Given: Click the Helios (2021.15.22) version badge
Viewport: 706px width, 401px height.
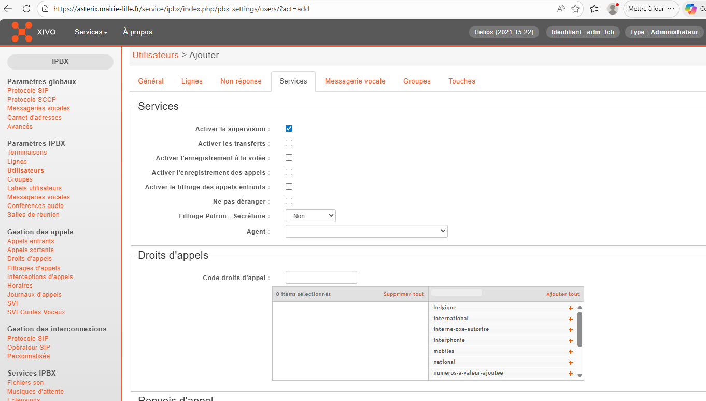Looking at the screenshot, I should pyautogui.click(x=504, y=32).
